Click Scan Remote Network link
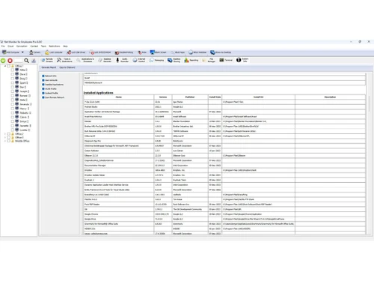374x281 pixels. coord(53,97)
